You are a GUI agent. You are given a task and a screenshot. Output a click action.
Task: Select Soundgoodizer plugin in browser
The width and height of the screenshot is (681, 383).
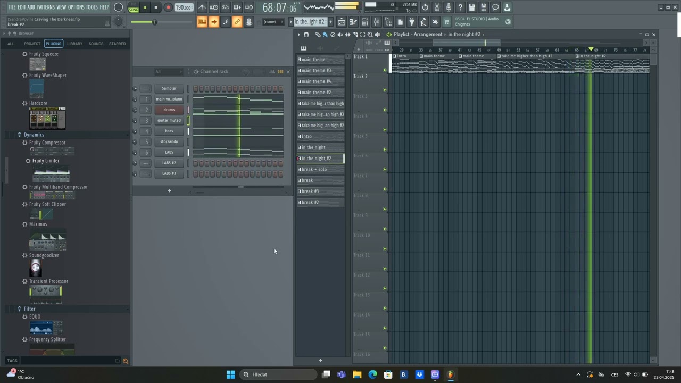tap(44, 255)
